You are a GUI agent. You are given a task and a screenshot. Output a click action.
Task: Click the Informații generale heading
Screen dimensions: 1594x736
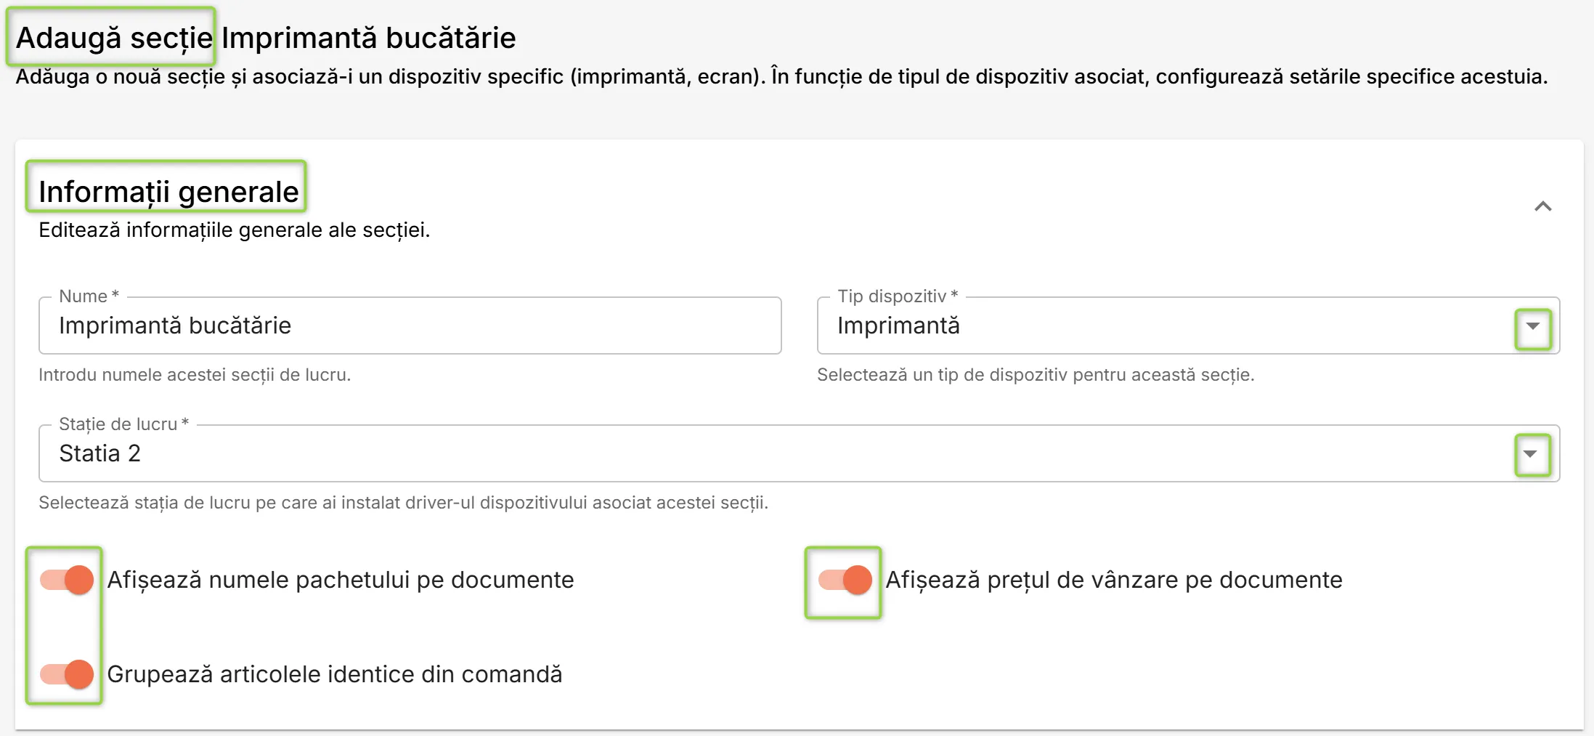168,192
